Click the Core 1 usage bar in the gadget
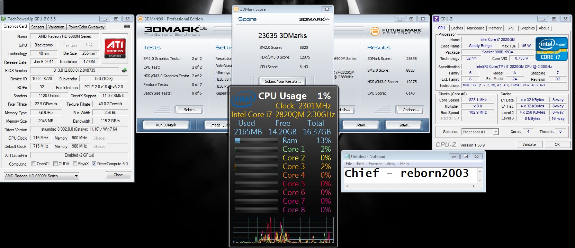Image resolution: width=575 pixels, height=248 pixels. point(256,149)
